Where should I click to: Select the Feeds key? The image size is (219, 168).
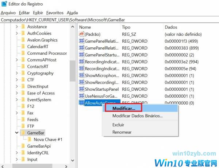pyautogui.click(x=33, y=120)
